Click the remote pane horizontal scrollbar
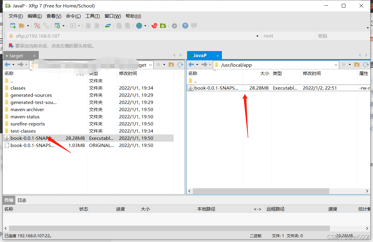Viewport: 373px width, 242px height. tap(261, 191)
